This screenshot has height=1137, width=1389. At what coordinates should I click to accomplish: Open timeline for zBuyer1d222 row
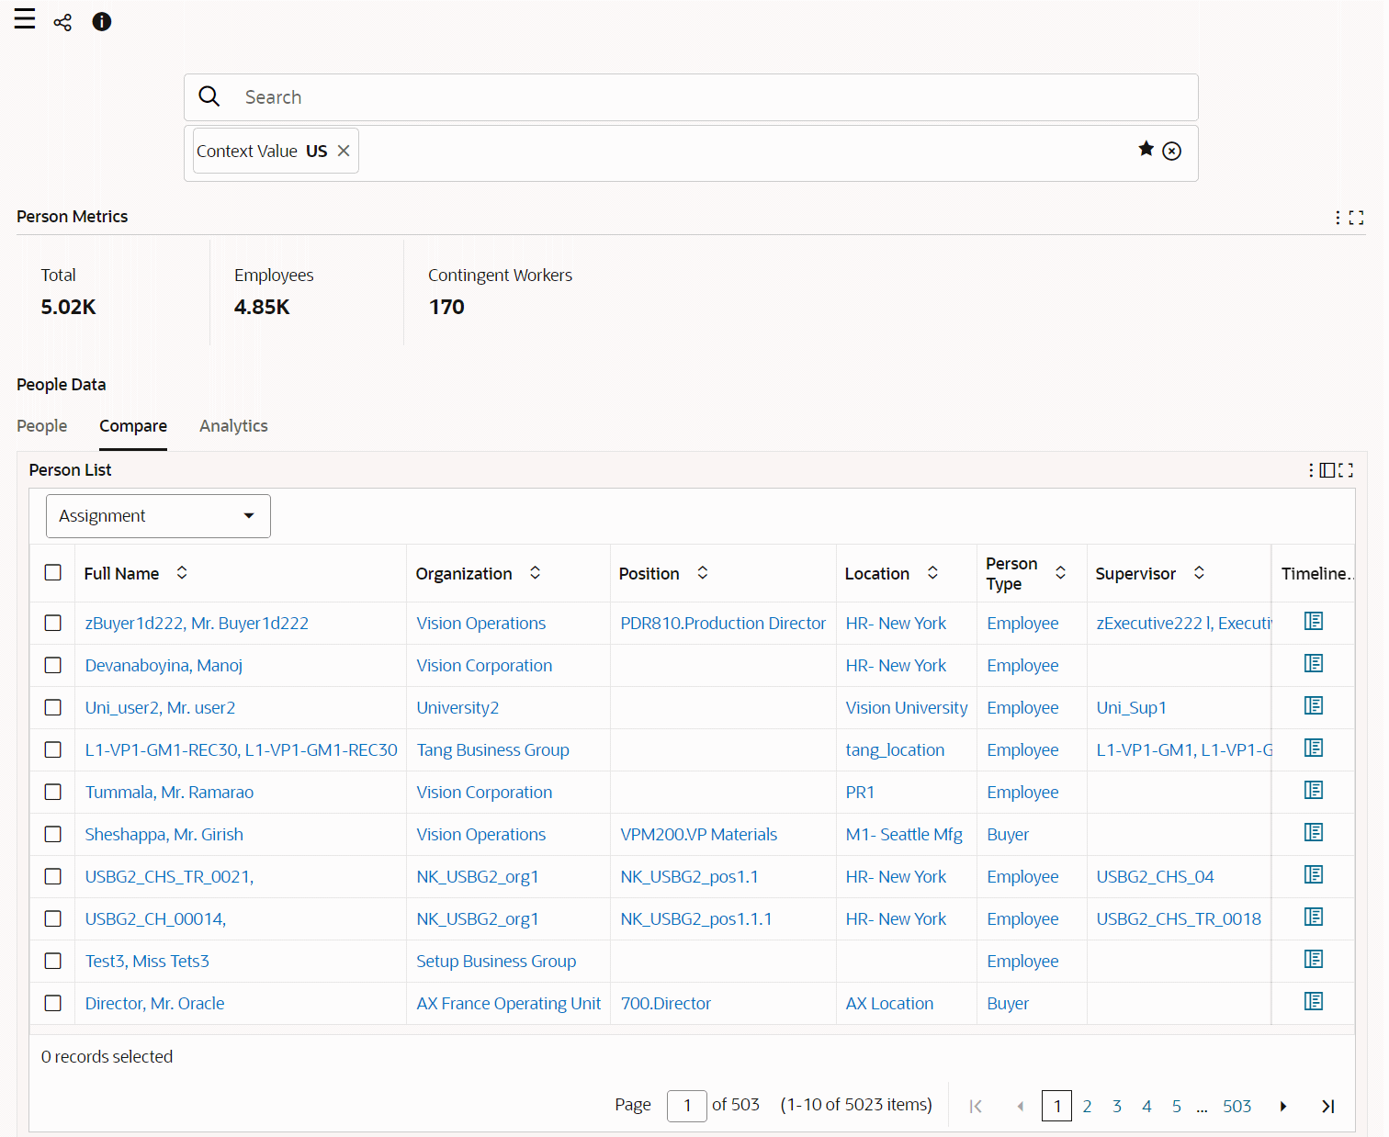[1314, 622]
